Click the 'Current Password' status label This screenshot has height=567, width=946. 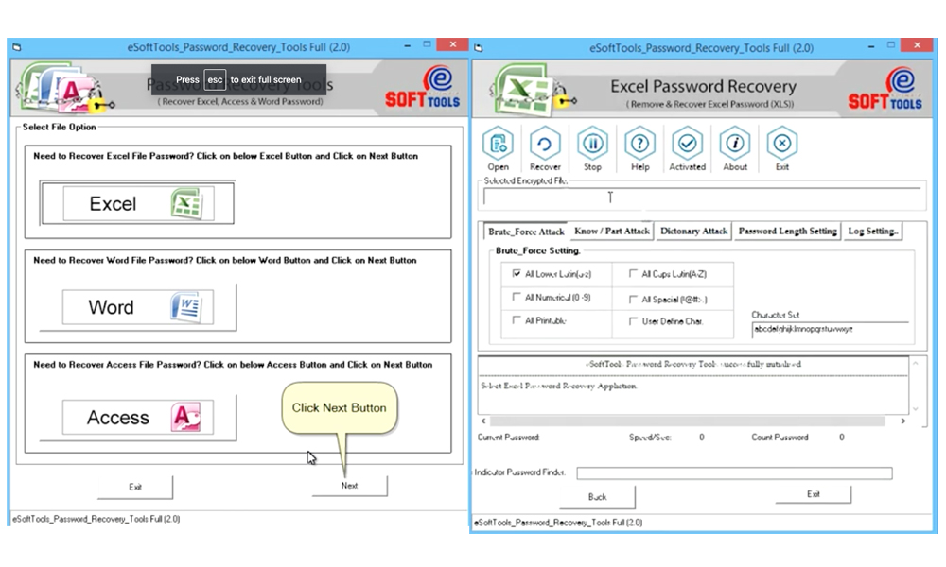pyautogui.click(x=509, y=438)
